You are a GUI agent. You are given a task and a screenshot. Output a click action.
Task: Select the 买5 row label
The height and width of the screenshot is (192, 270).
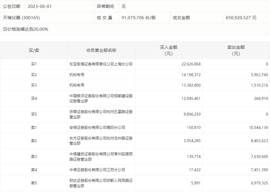(x=34, y=114)
